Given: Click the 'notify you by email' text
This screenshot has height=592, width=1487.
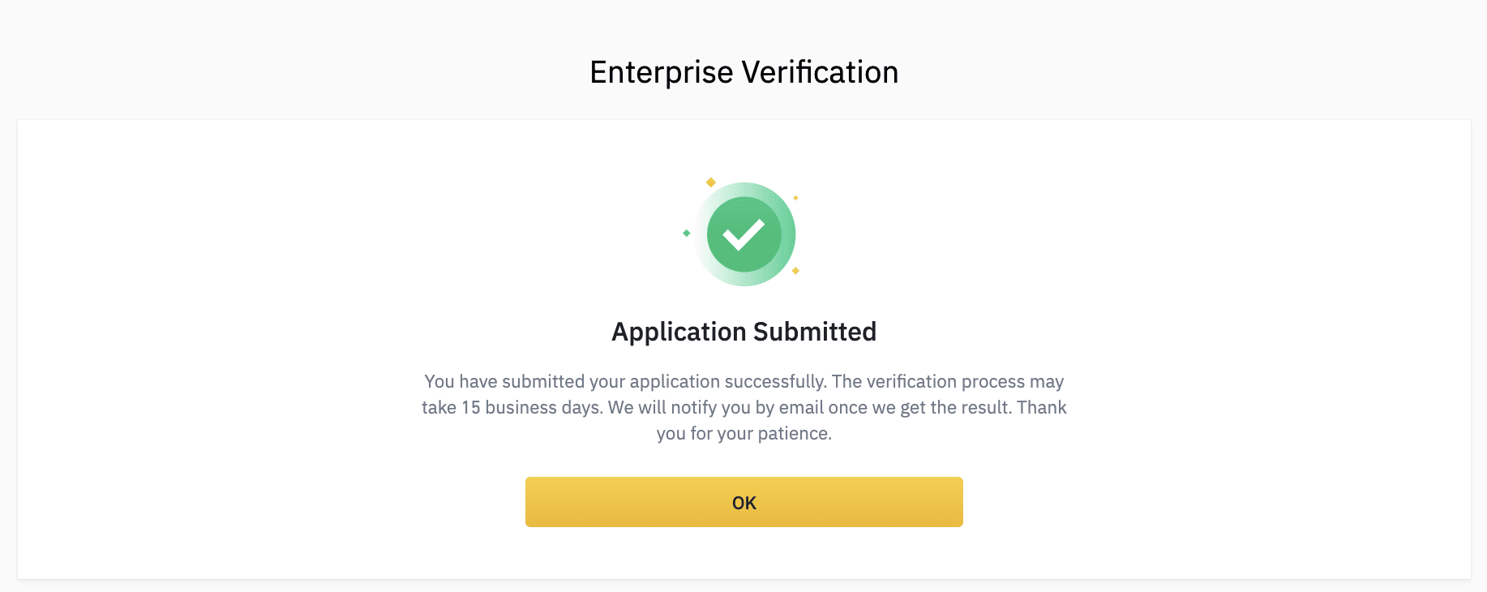Looking at the screenshot, I should 747,407.
